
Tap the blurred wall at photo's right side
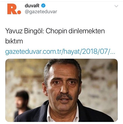click(100, 86)
